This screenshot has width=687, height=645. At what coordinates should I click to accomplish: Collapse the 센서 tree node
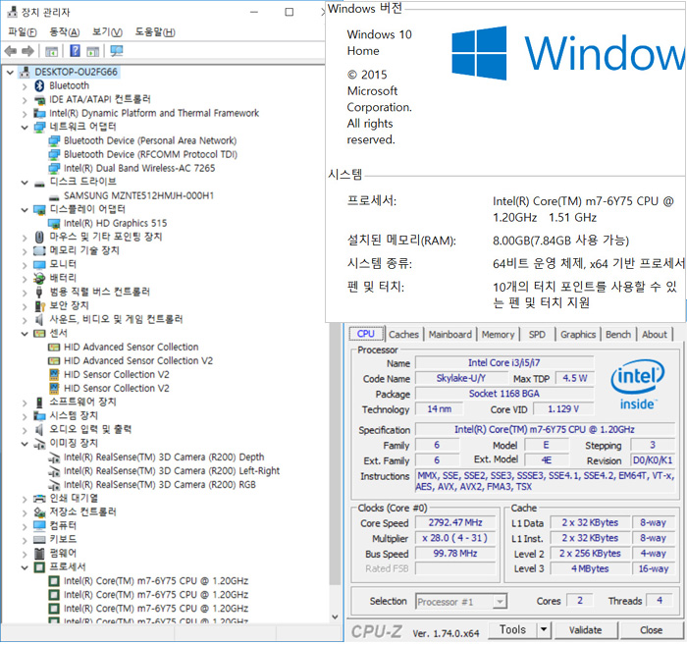pos(25,334)
